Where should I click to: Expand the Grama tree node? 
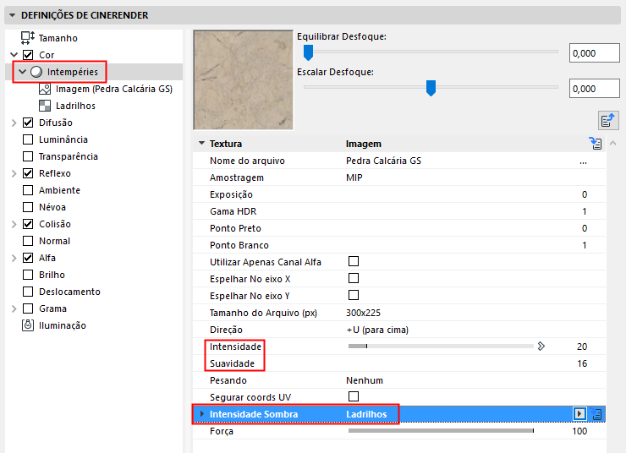pos(14,308)
